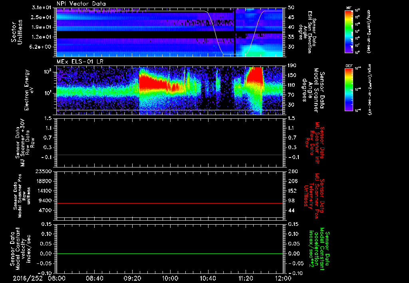Select the "NPI Vector Data" panel title
409x283 pixels.
coord(81,4)
